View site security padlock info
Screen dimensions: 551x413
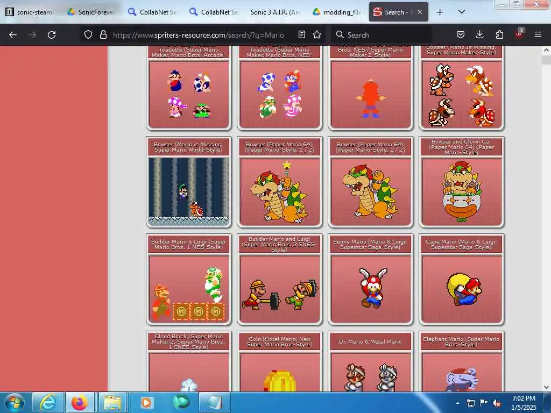coord(103,34)
